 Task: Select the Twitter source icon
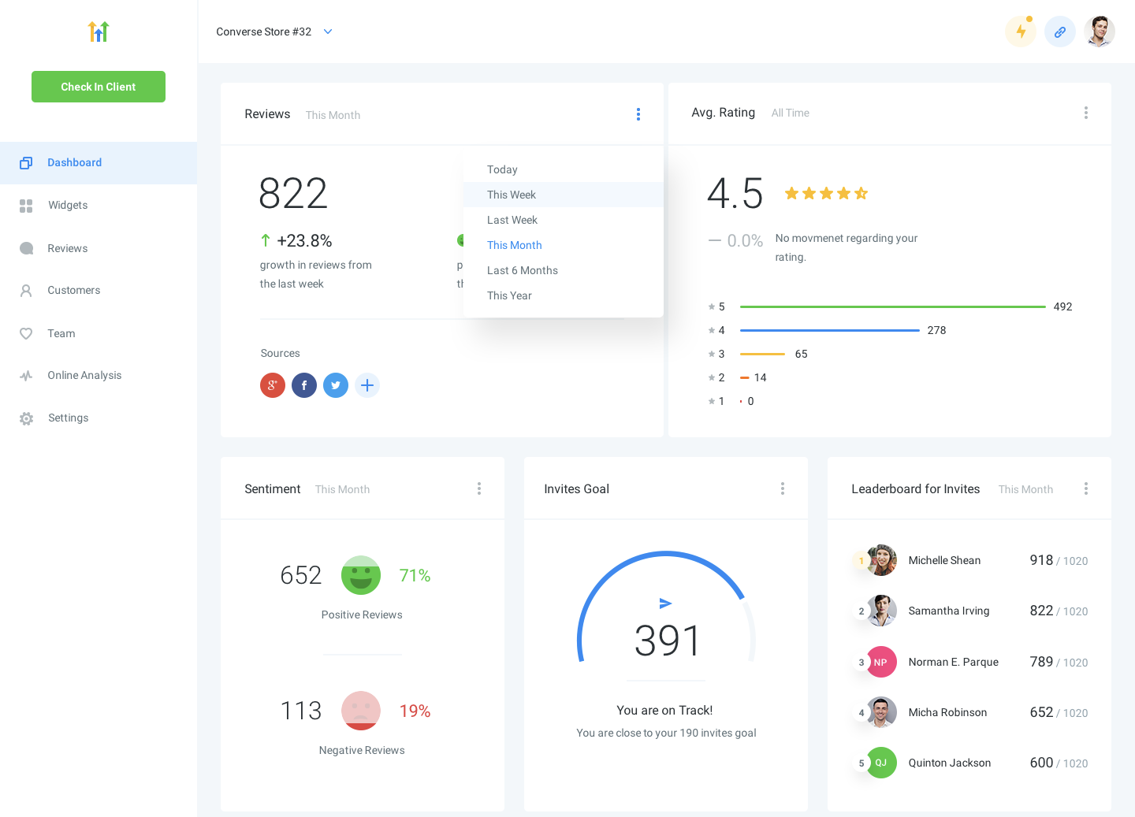pyautogui.click(x=336, y=385)
